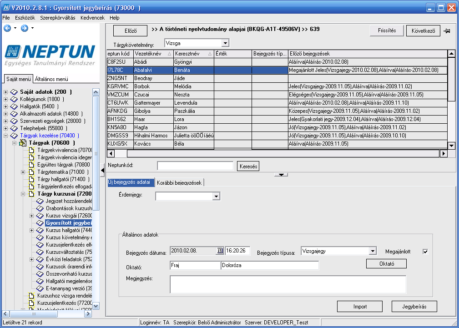This screenshot has height=328, width=459.
Task: Open the back arrow history dropdown
Action: (x=15, y=28)
